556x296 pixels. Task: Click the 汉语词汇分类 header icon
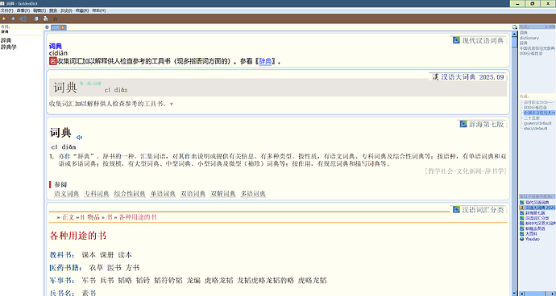click(456, 210)
